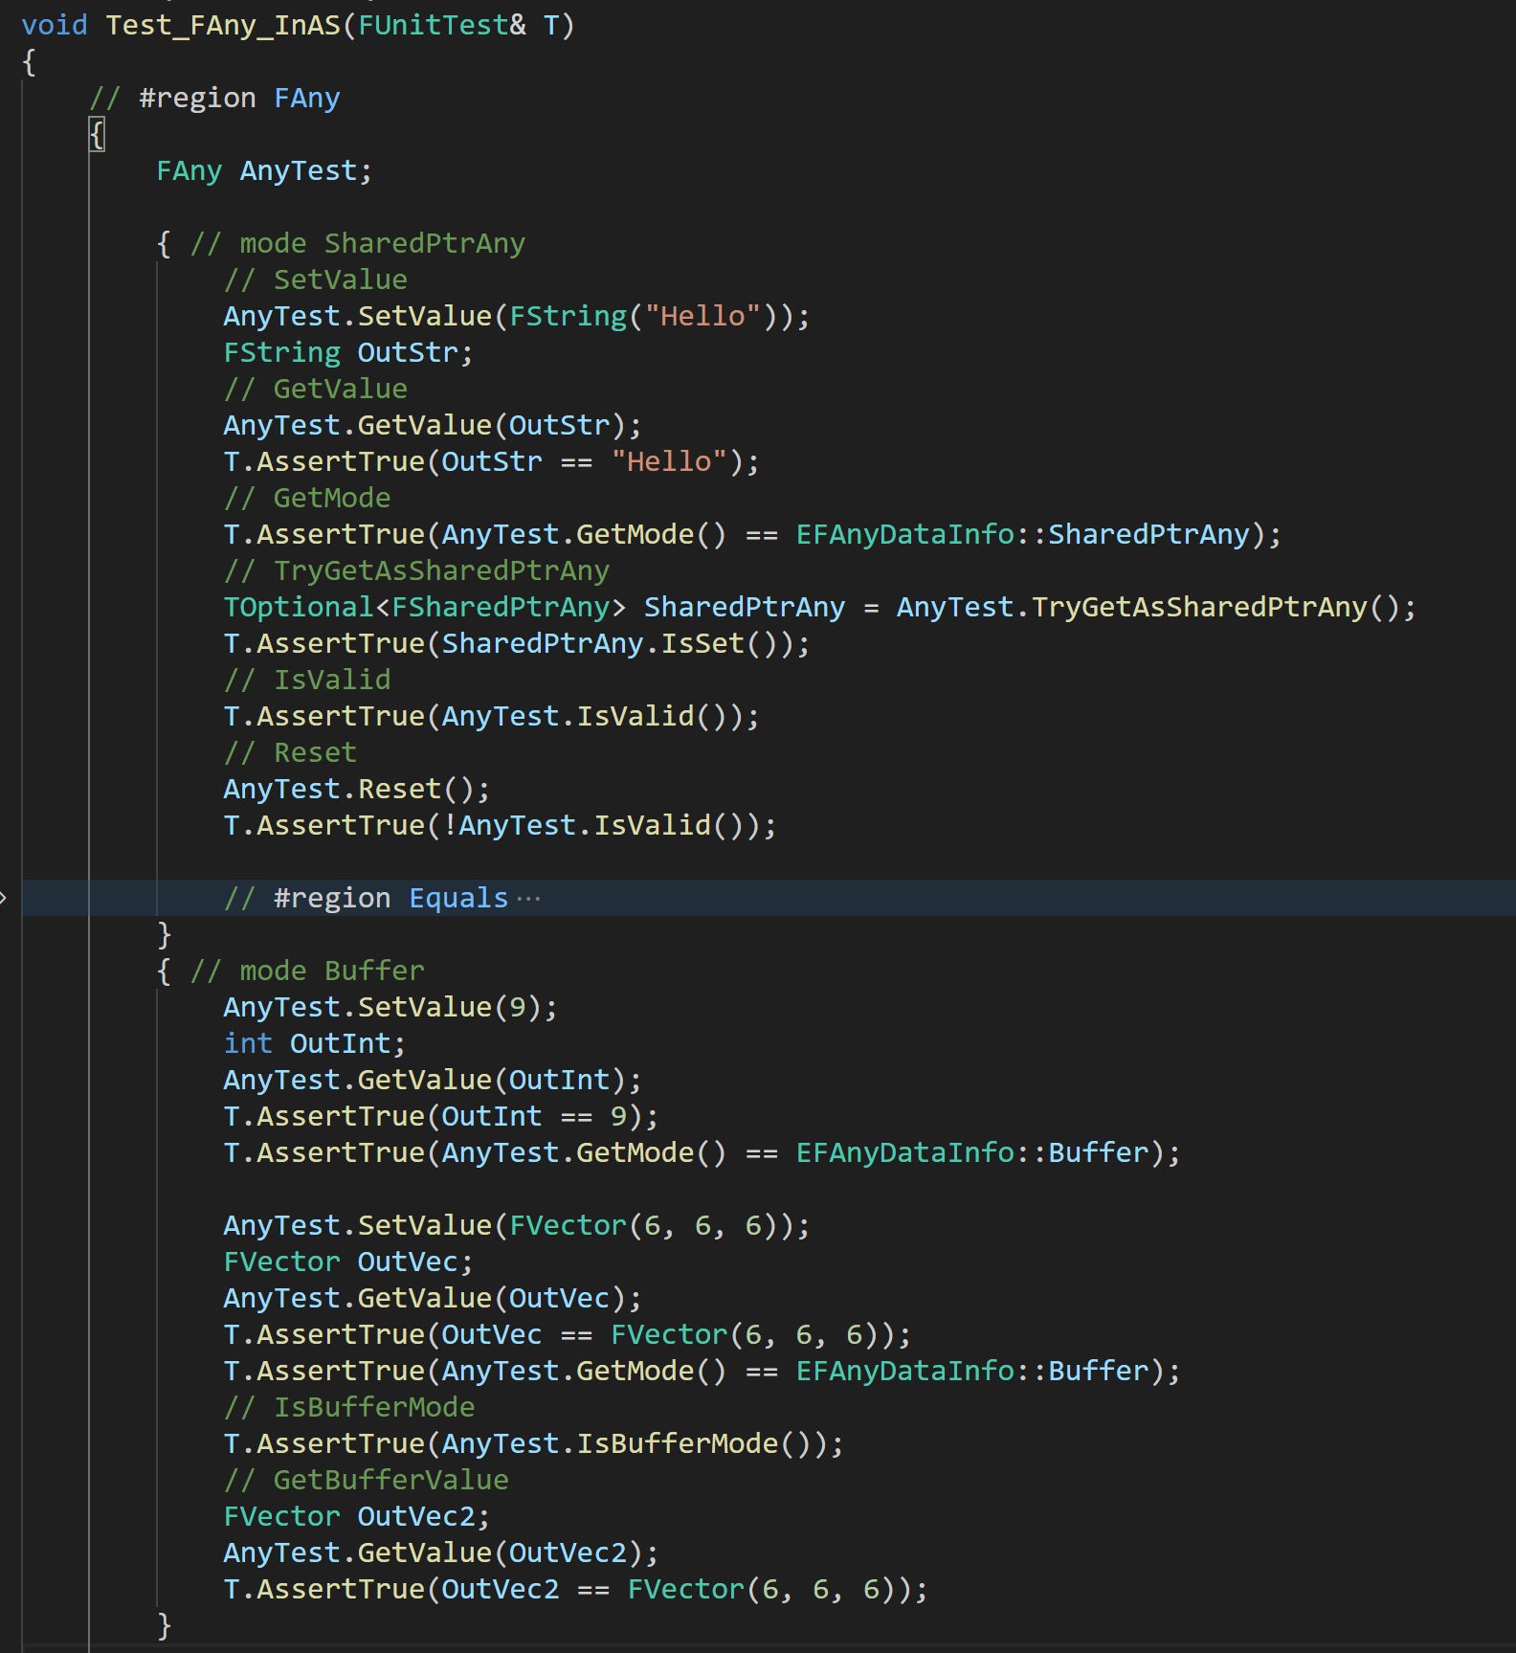The image size is (1516, 1653).
Task: Click the line 'AnyTest.Reset();'
Action: 357,789
